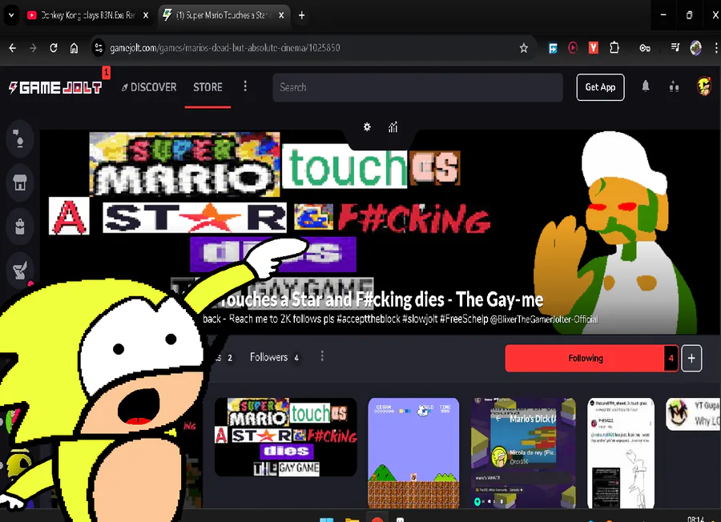Open the password manager key icon
721x522 pixels.
click(645, 48)
